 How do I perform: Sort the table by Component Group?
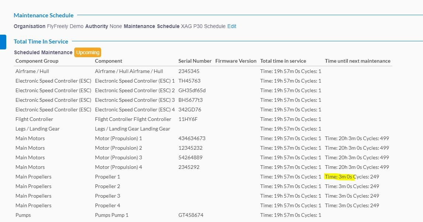coord(36,61)
